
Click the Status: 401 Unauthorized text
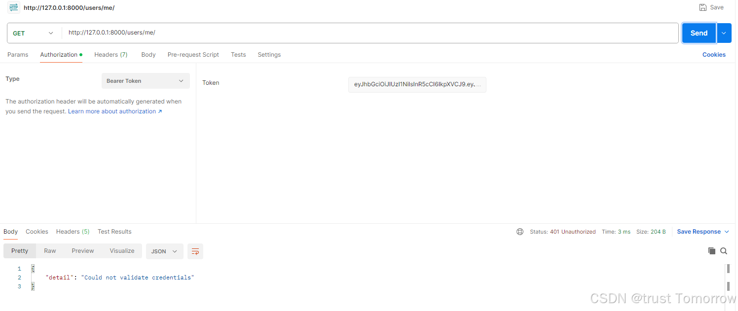[x=563, y=232]
